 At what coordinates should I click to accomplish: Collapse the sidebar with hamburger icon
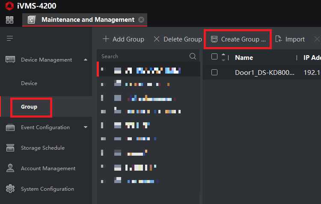[10, 38]
